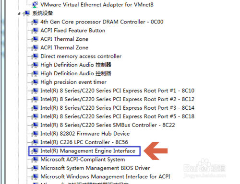Collapse the 系统设备 category arrow
Screen dimensions: 240x184
[x=19, y=13]
